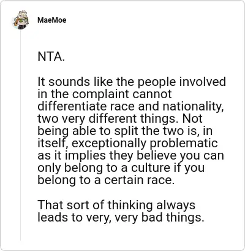Viewport: 245px width, 251px height.
Task: Click the word 'nationality' in the comment
Action: pos(192,107)
